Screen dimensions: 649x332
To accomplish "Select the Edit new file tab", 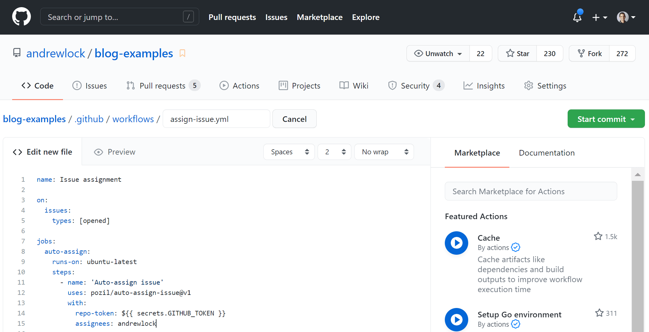I will [x=42, y=152].
